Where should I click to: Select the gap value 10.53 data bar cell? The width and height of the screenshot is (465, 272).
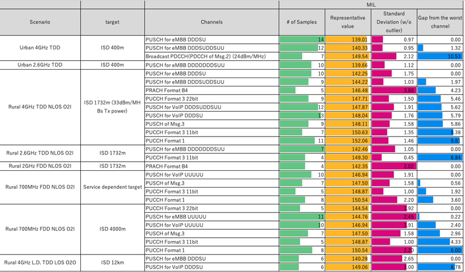[440, 57]
